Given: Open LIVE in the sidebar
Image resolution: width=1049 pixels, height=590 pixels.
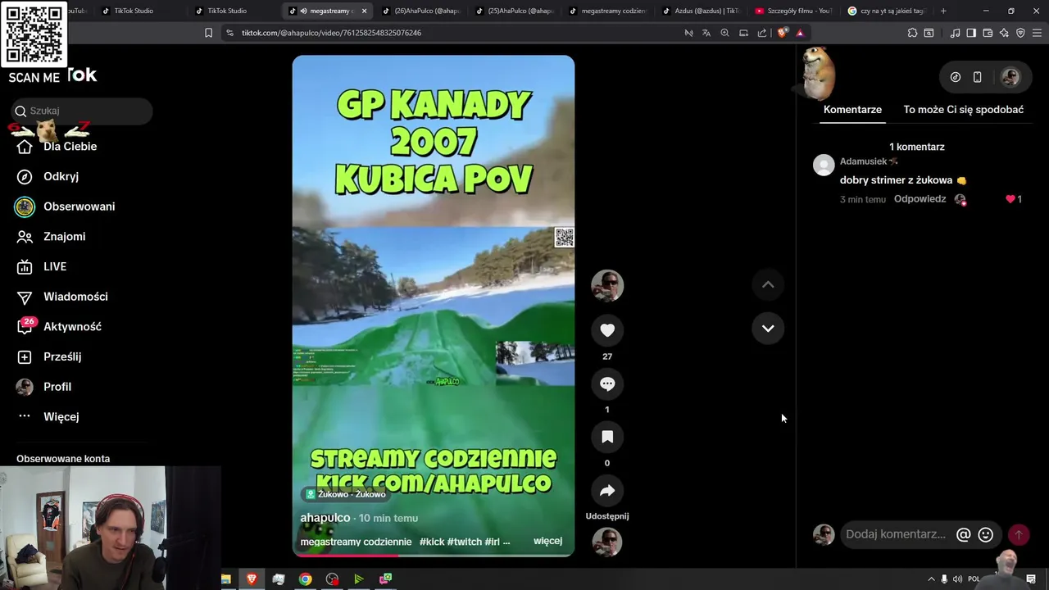Looking at the screenshot, I should [55, 266].
